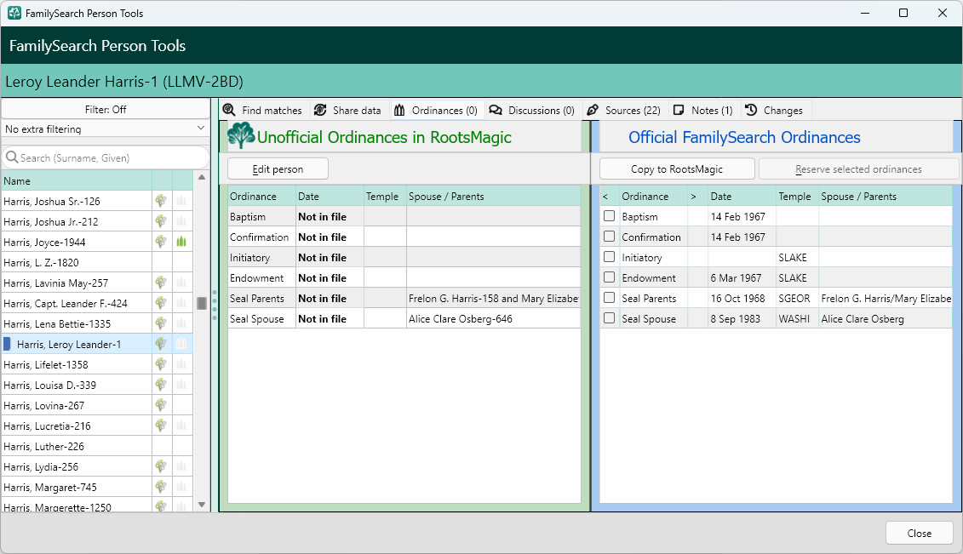Screen dimensions: 963x554
Task: Click the magnifier icon in the search box
Action: [12, 157]
